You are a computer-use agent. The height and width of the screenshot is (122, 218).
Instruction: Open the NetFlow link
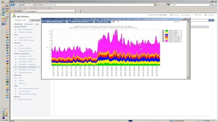pyautogui.click(x=22, y=83)
